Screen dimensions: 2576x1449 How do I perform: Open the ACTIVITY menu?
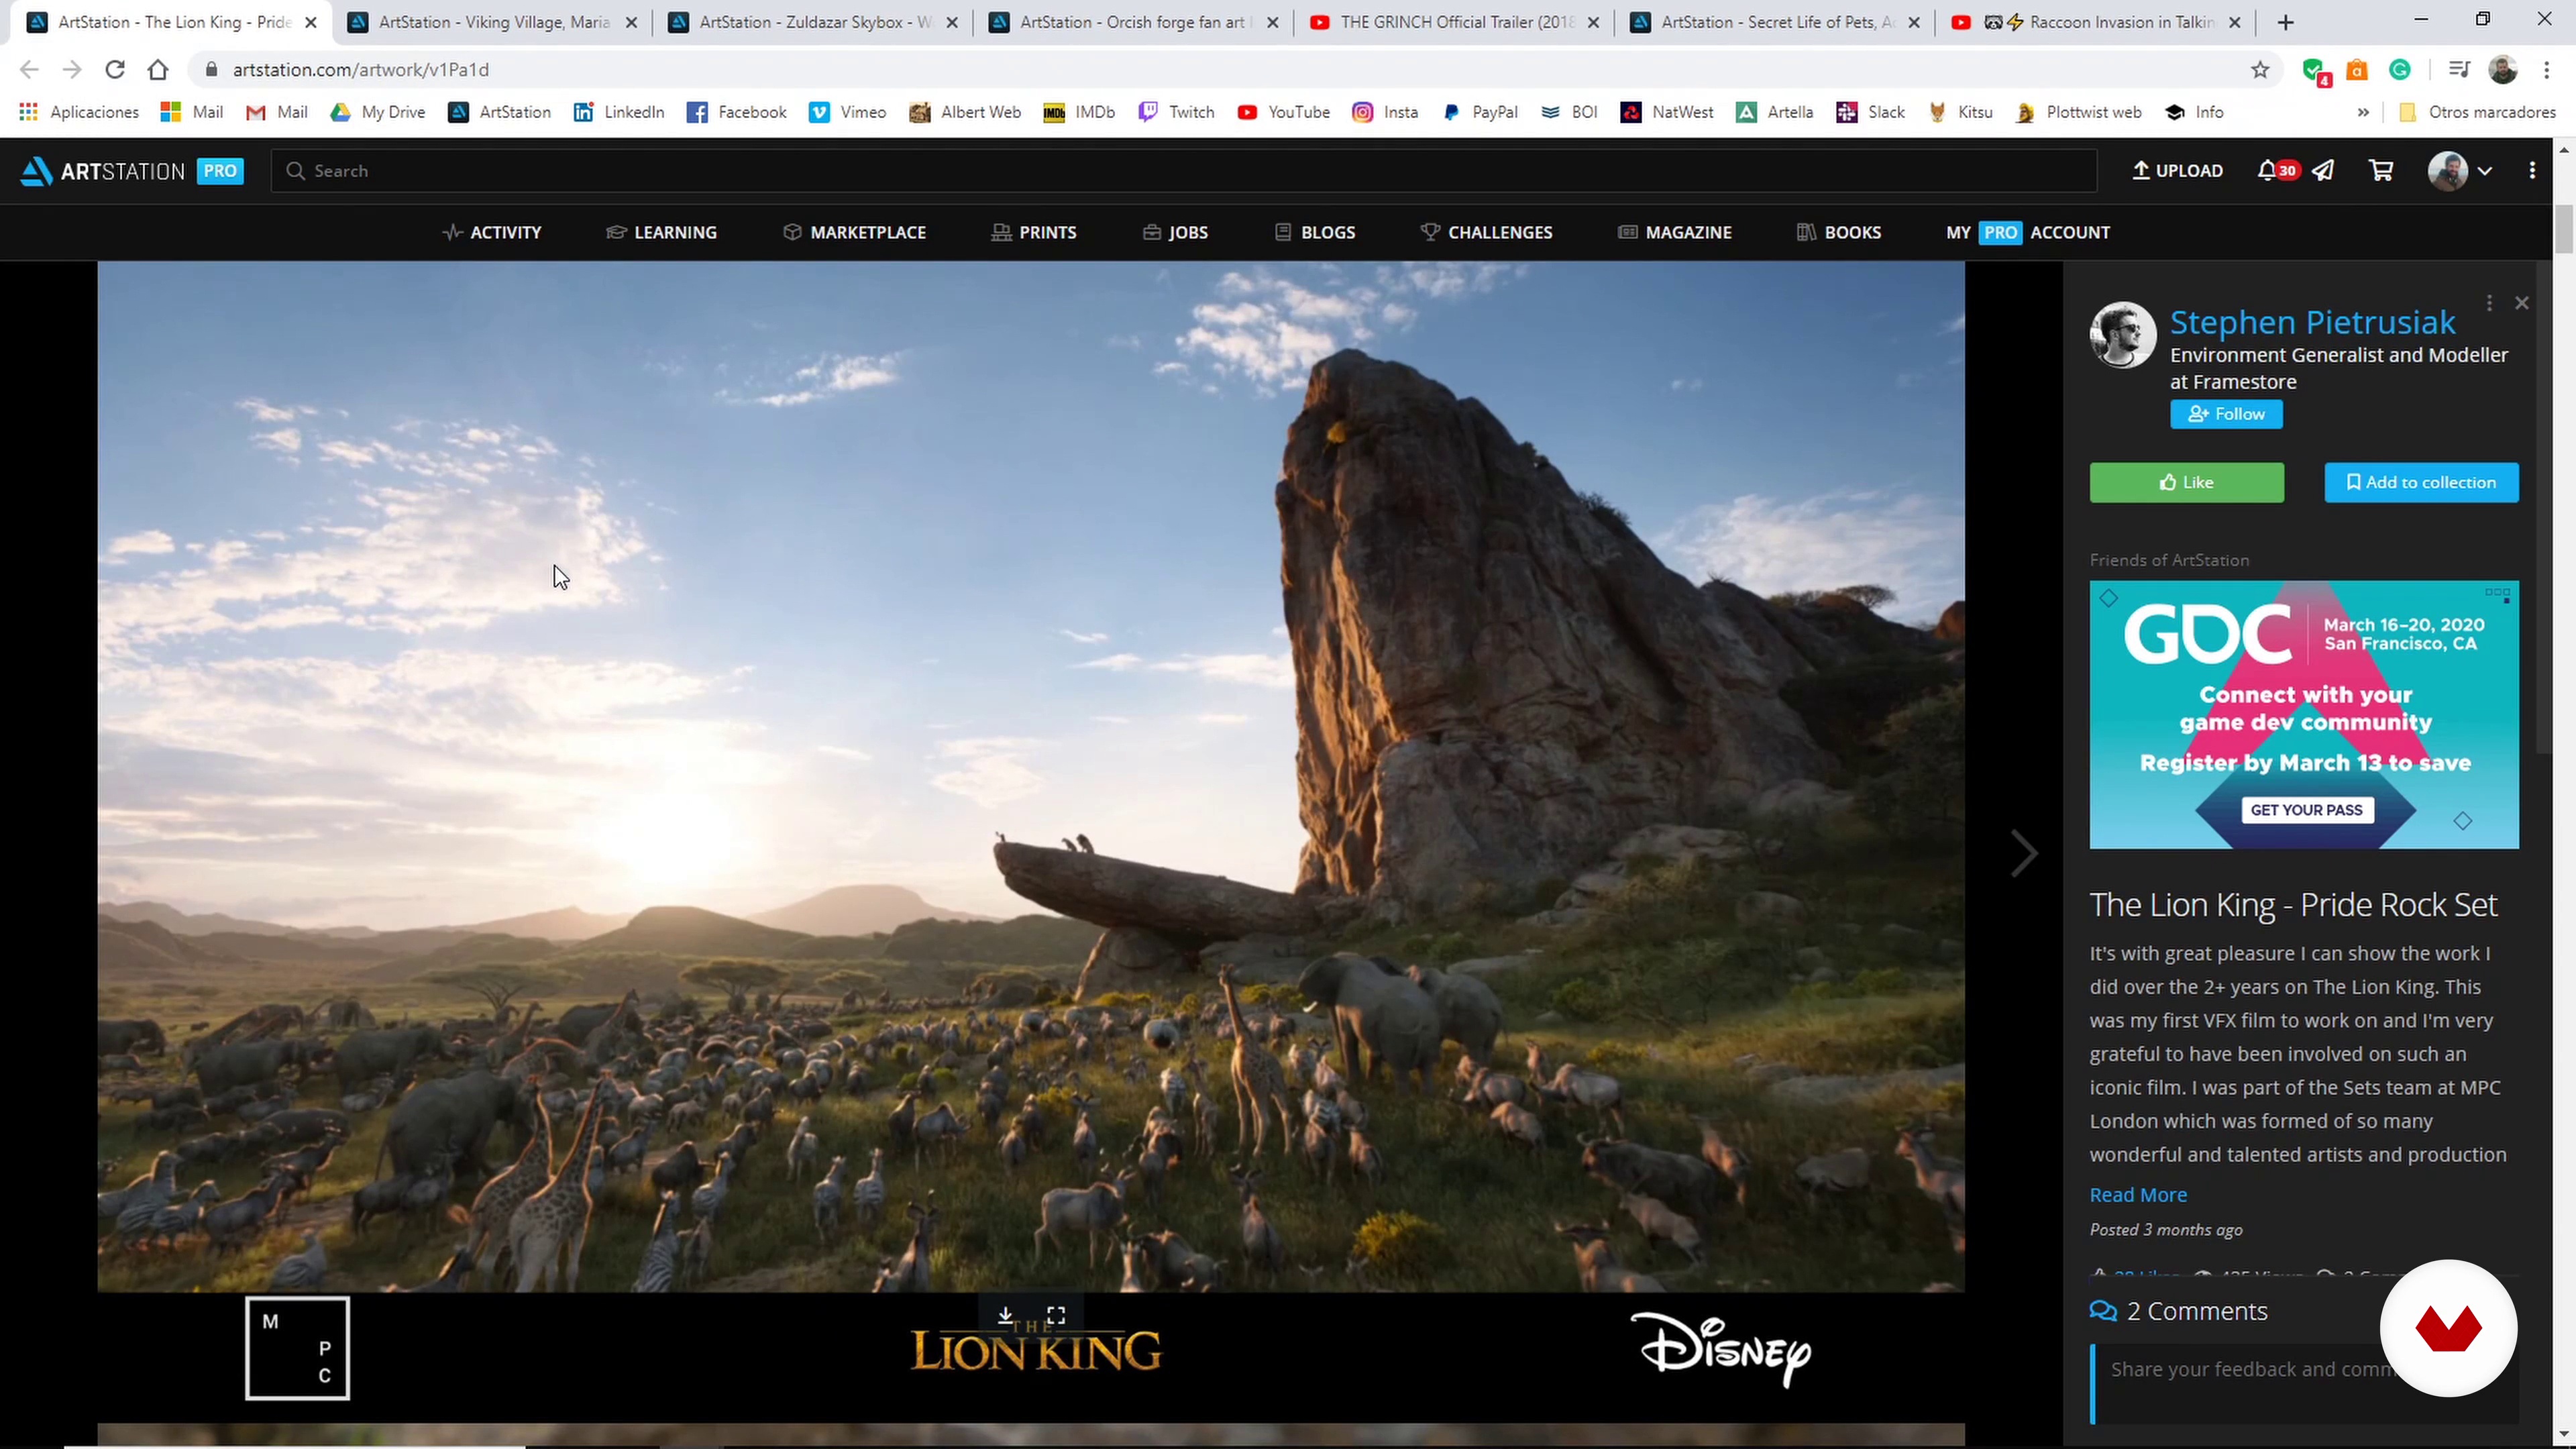click(x=492, y=232)
